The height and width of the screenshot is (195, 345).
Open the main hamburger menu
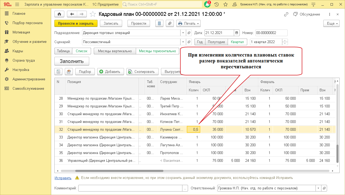tap(17, 4)
